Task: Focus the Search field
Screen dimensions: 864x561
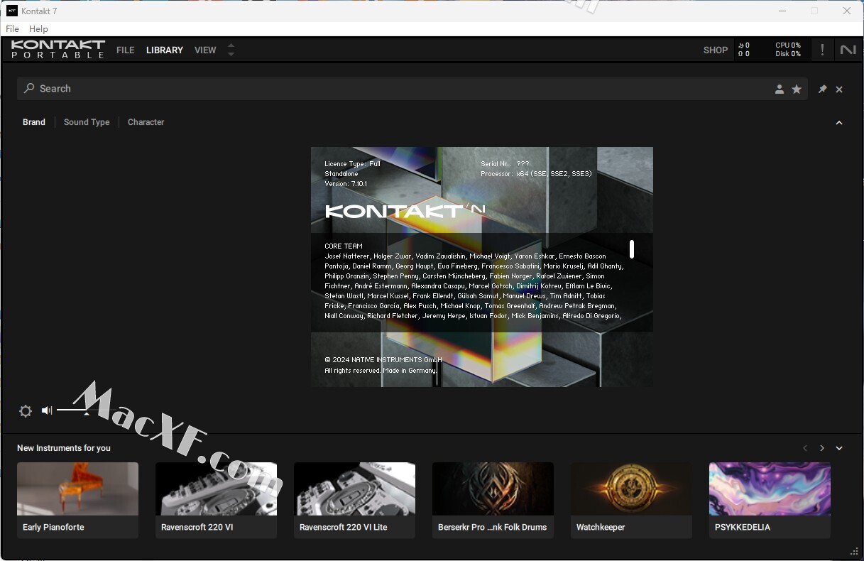Action: coord(412,89)
